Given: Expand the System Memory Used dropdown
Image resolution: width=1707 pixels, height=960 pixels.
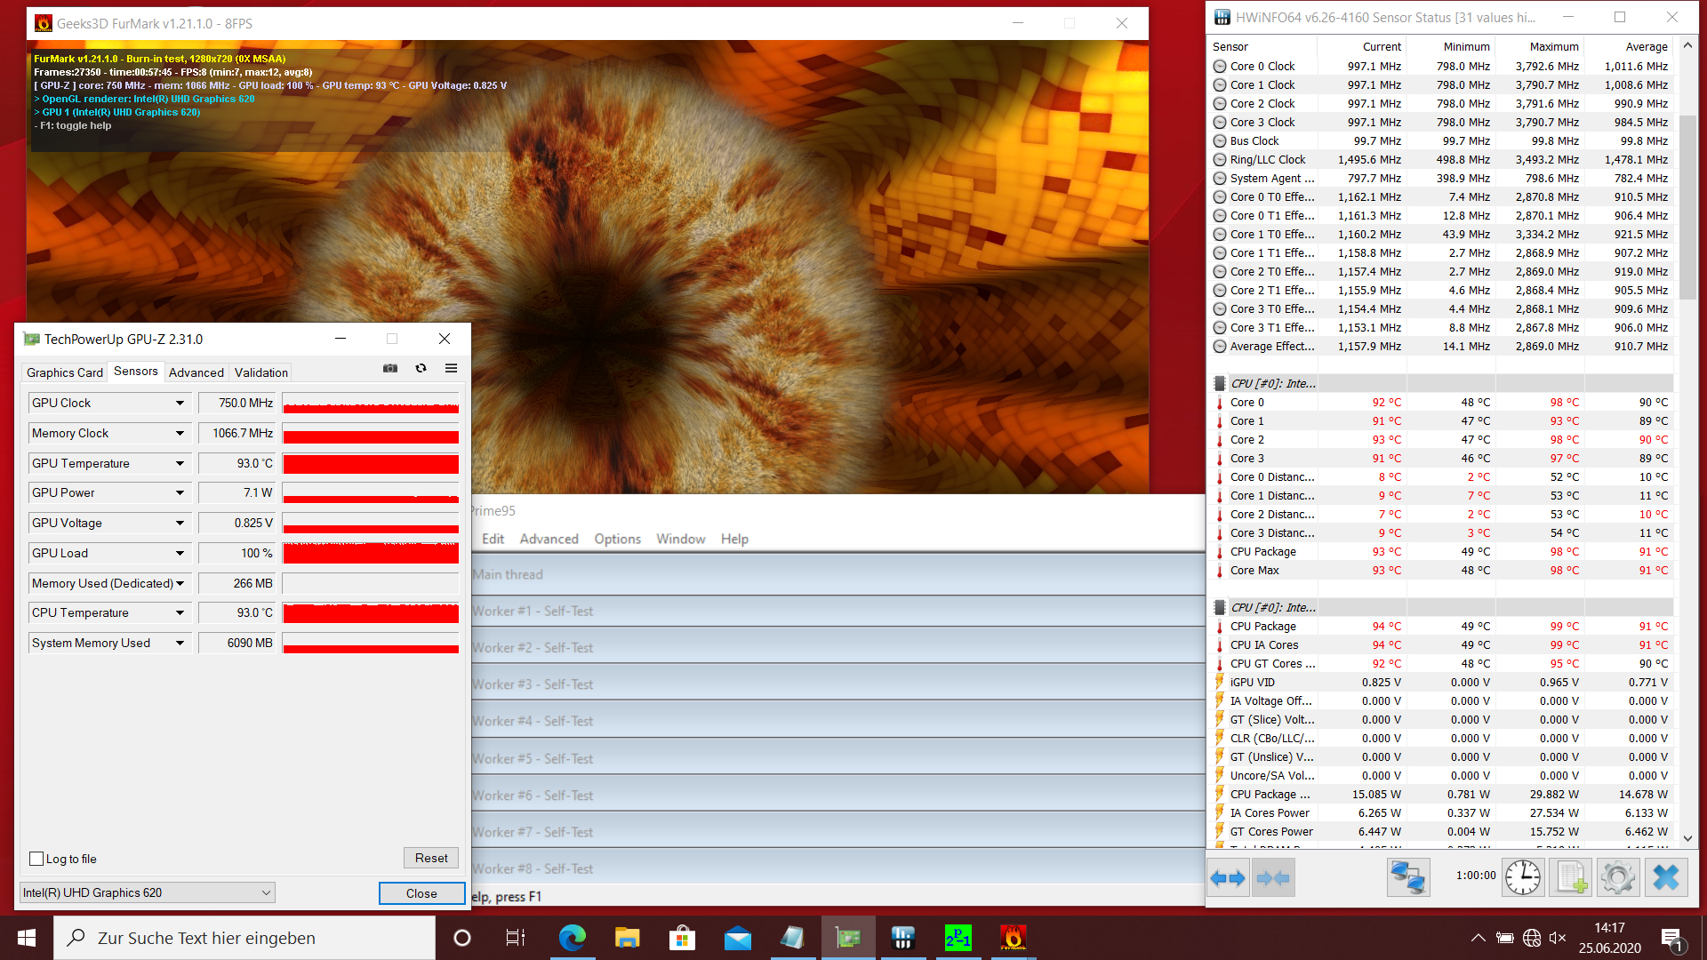Looking at the screenshot, I should [180, 644].
